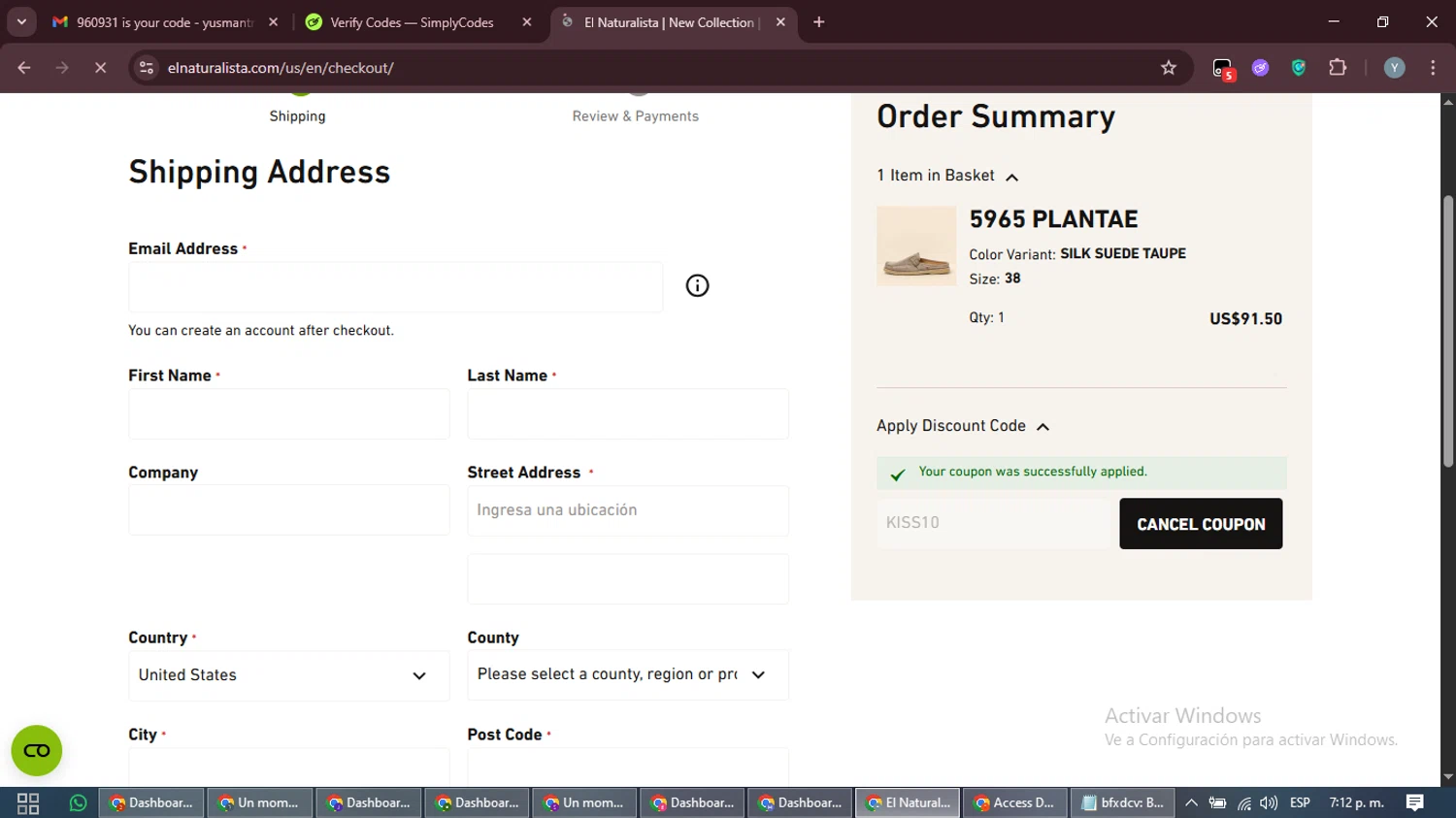Open WhatsApp from the taskbar
This screenshot has height=818, width=1456.
78,802
